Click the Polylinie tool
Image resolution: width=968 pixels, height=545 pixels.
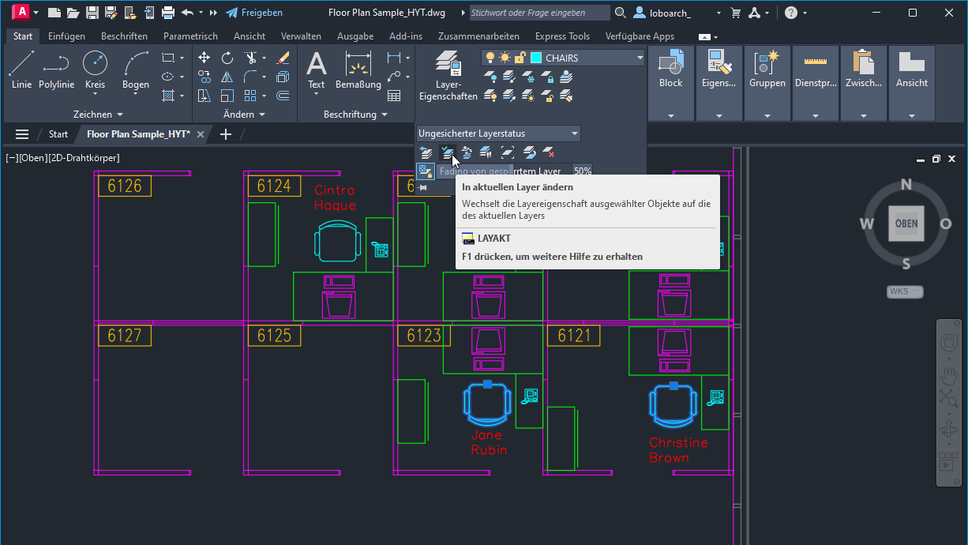click(56, 70)
